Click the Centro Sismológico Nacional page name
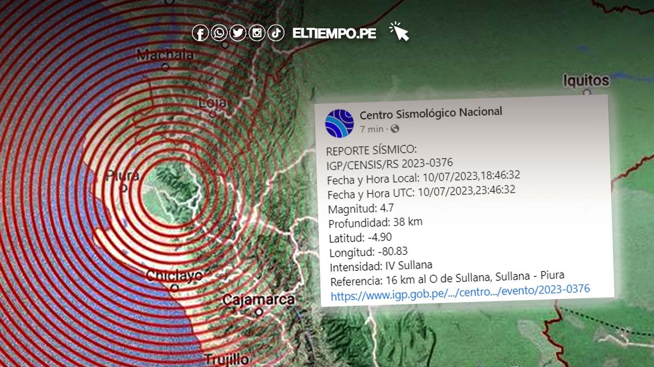654x367 pixels. point(432,113)
